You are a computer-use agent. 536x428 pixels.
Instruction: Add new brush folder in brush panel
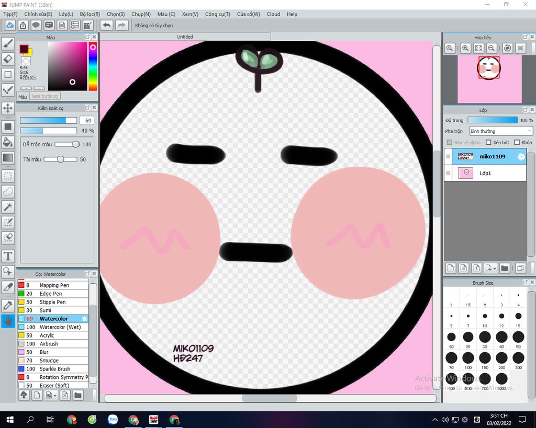pyautogui.click(x=78, y=395)
